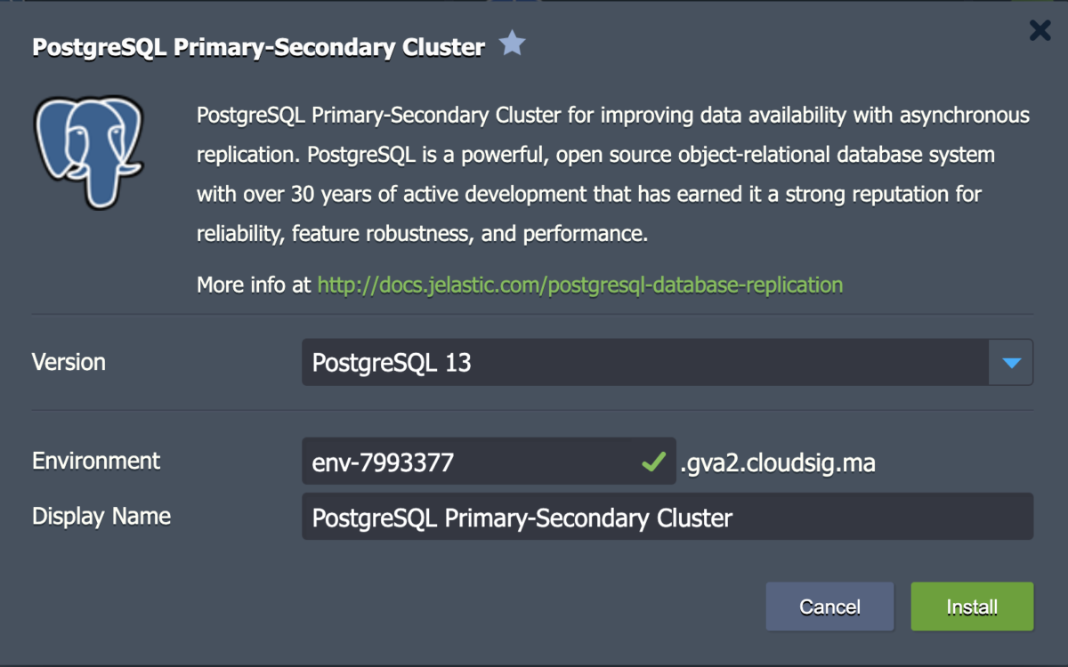1068x667 pixels.
Task: Expand the PostgreSQL 13 version selector
Action: click(x=1010, y=362)
